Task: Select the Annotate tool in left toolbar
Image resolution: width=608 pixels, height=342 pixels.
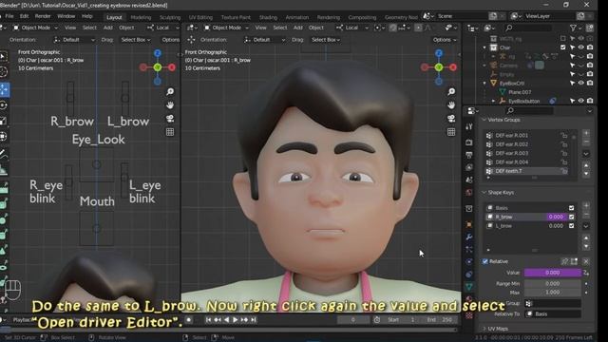Action: (4, 154)
